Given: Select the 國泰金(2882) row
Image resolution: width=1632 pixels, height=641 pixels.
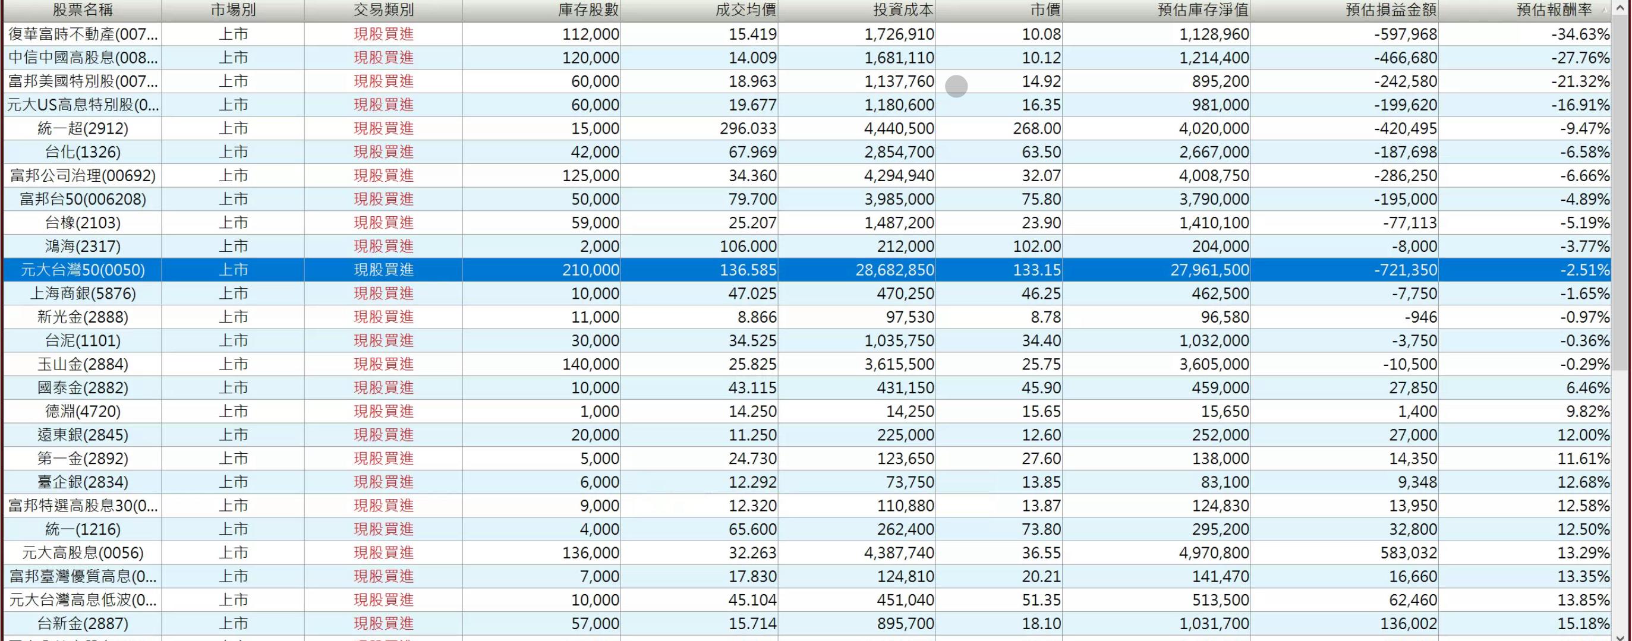Looking at the screenshot, I should (807, 388).
